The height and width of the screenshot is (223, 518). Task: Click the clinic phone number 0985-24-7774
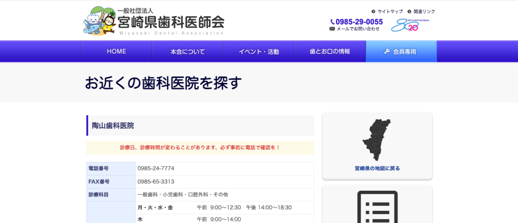pos(156,169)
